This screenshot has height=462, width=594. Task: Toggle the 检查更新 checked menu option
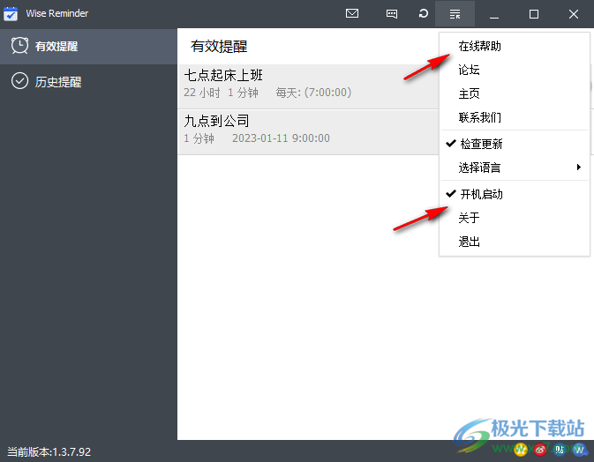[480, 144]
